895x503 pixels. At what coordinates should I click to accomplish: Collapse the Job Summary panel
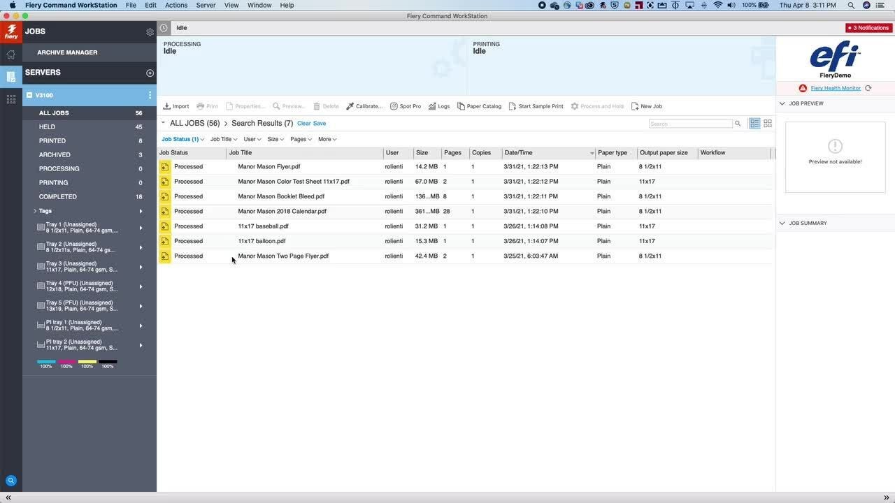[782, 224]
